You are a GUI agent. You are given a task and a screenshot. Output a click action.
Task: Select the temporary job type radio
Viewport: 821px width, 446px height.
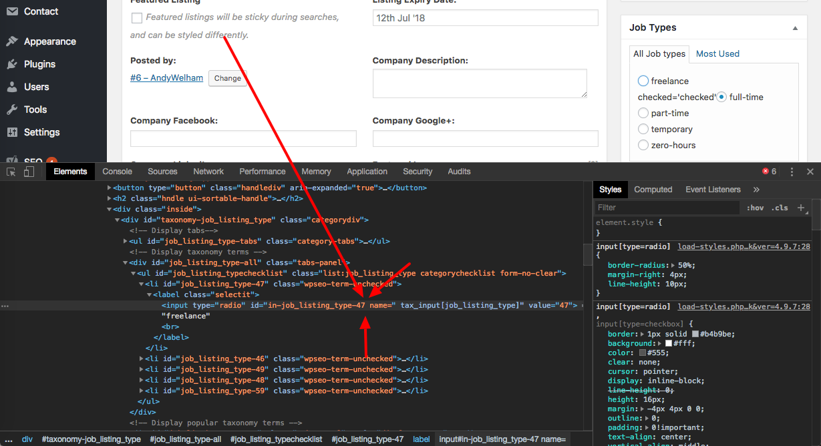643,129
